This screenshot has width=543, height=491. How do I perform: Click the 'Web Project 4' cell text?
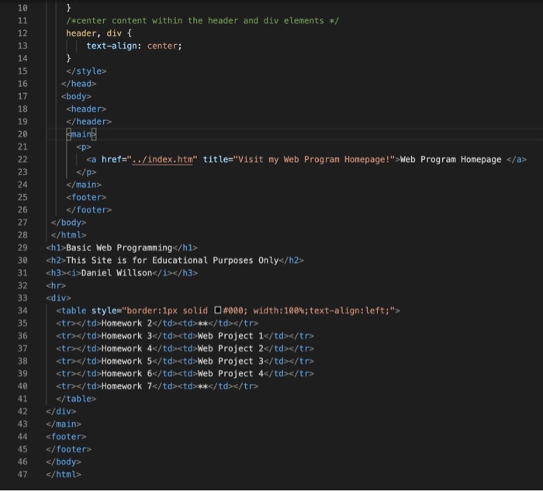230,374
